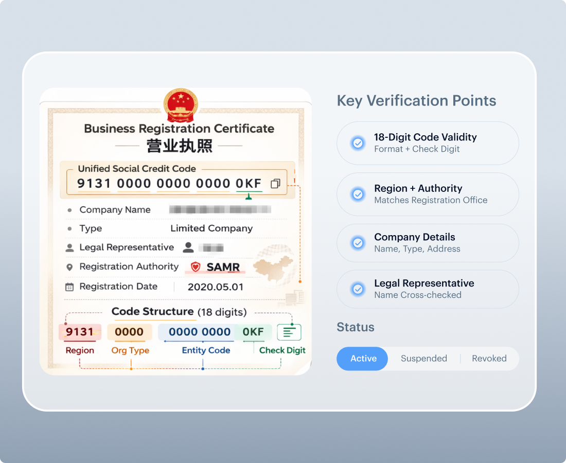This screenshot has height=463, width=566.
Task: Select the red 9131 Region code block
Action: pos(80,332)
